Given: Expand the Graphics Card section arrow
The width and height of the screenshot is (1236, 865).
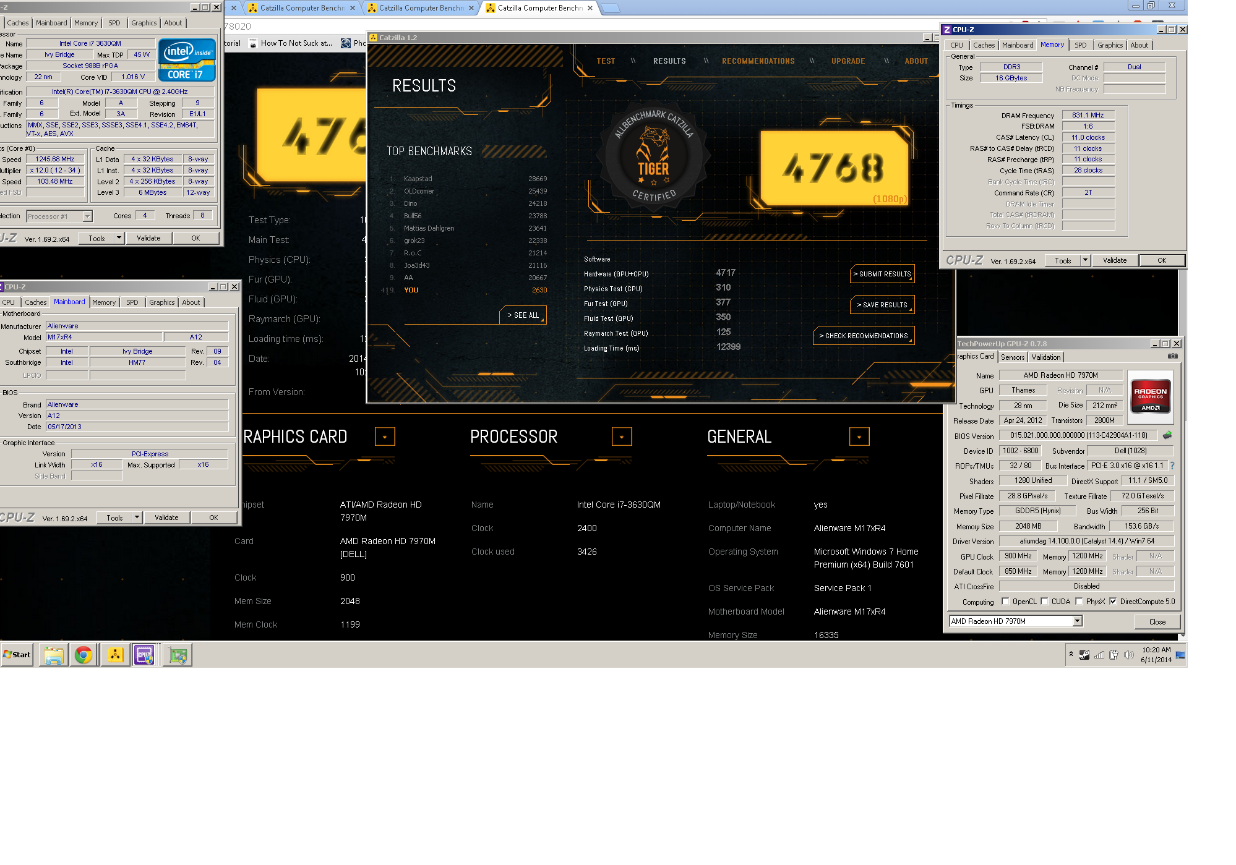Looking at the screenshot, I should pos(385,437).
